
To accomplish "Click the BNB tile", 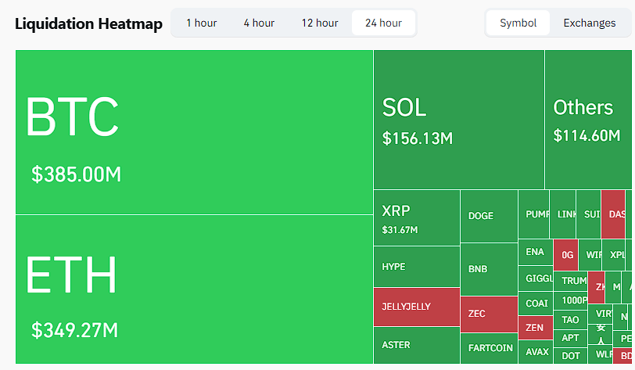I will point(488,269).
